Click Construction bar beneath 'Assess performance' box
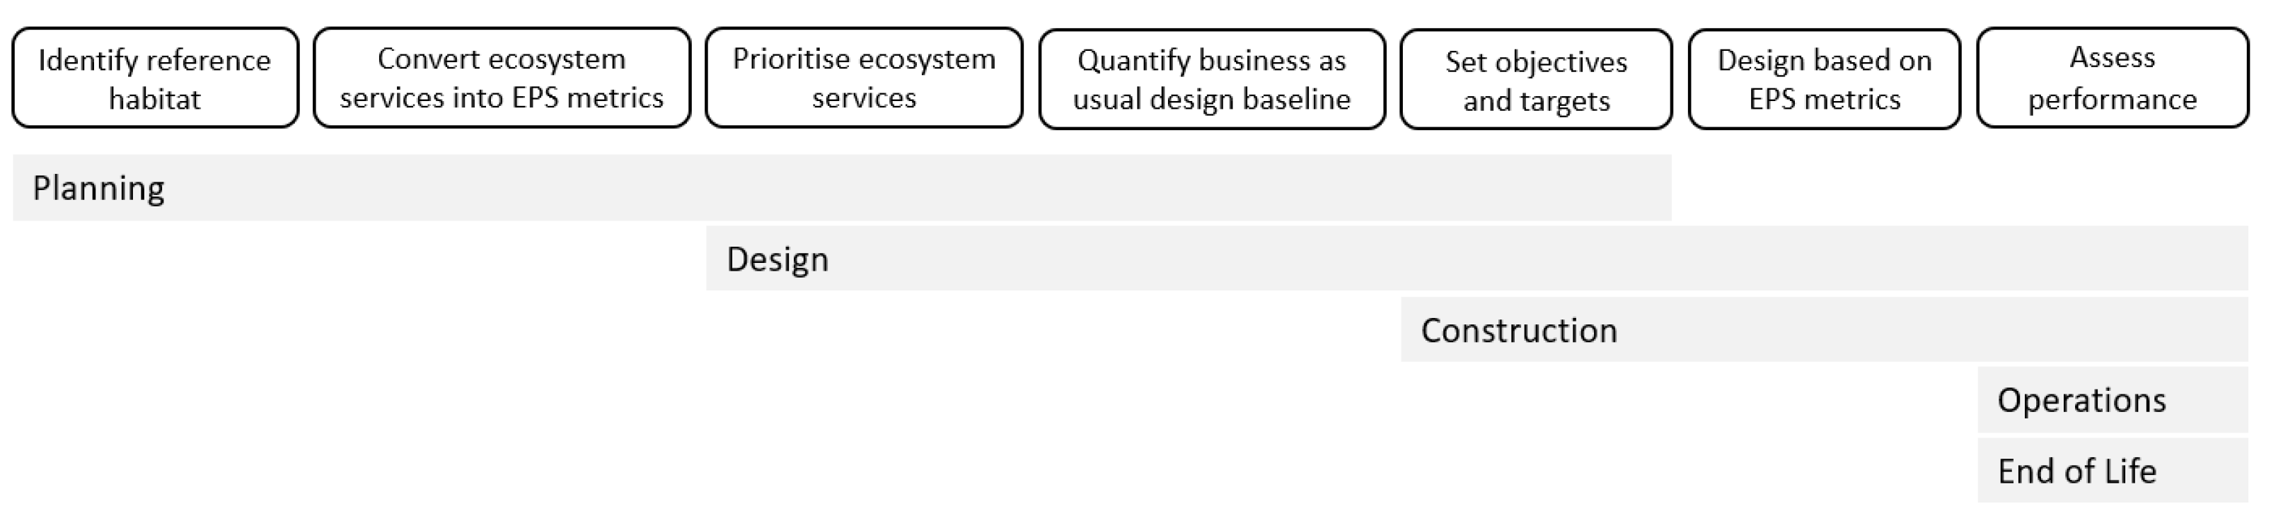Image resolution: width=2271 pixels, height=523 pixels. pyautogui.click(x=2113, y=331)
